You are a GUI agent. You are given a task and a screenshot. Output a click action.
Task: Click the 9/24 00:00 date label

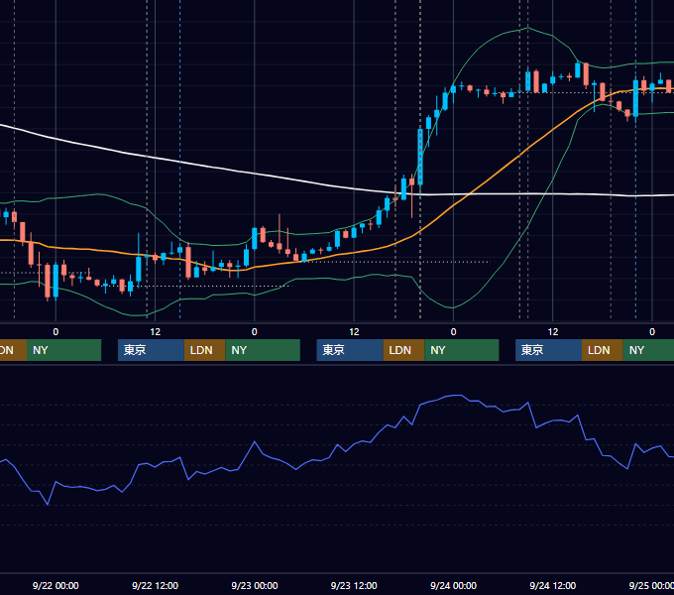pos(453,585)
